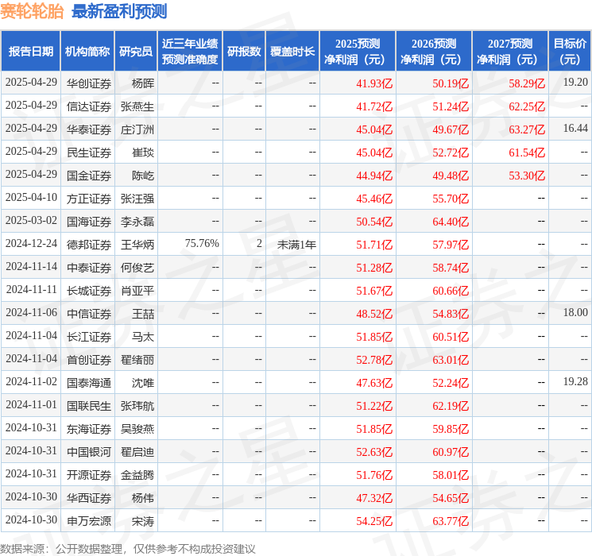Viewport: 592px width, 556px height.
Task: Click the 国联民生 institution cell
Action: 89,406
